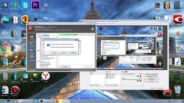Click 'Нет' in the CCleaner confirmation dialog

(x=64, y=53)
